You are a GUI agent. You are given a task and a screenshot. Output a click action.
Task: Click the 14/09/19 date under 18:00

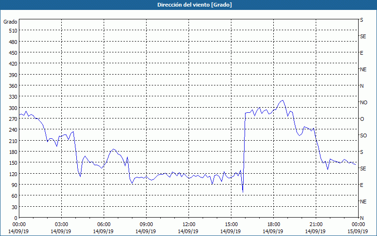(x=273, y=231)
